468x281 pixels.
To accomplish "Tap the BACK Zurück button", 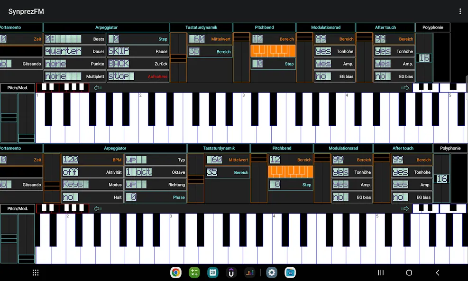I will 138,64.
